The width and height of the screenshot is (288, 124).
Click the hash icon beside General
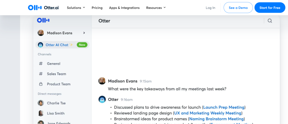click(x=41, y=64)
